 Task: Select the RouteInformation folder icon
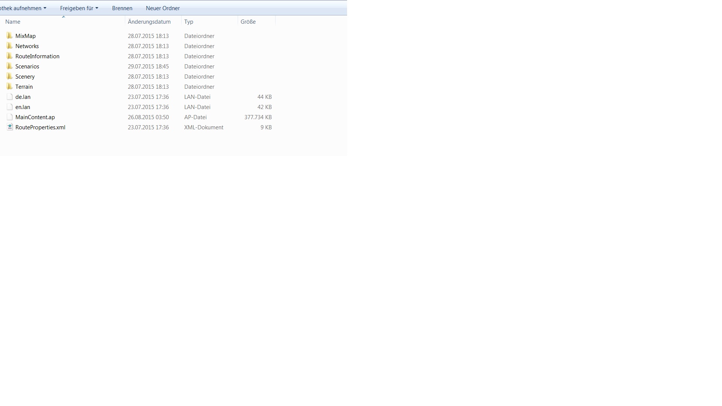click(x=9, y=56)
